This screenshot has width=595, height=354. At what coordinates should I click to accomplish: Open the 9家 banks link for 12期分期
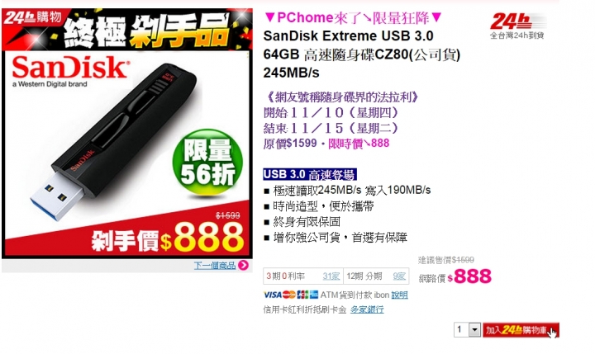point(399,276)
